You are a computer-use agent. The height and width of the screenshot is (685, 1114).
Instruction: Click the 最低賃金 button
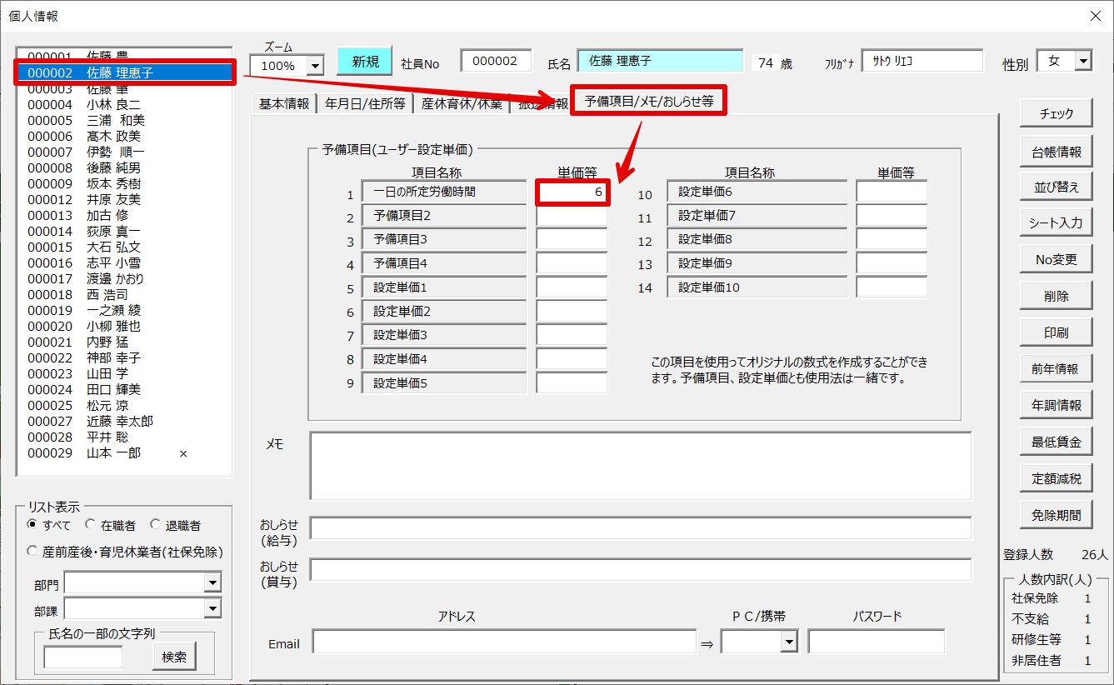pos(1056,442)
